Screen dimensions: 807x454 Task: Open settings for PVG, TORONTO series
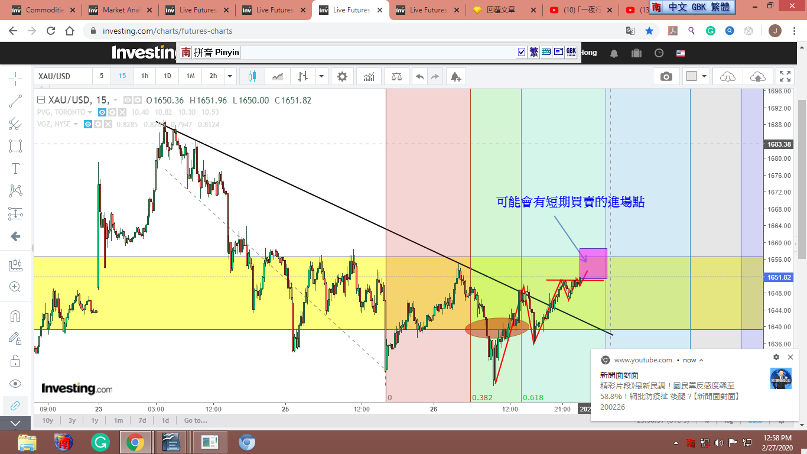coord(112,112)
